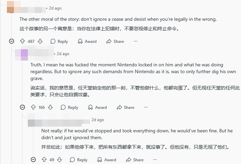Screen dimensions: 241x164
Task: Downvote the comment with 166 votes
Action: click(x=50, y=107)
